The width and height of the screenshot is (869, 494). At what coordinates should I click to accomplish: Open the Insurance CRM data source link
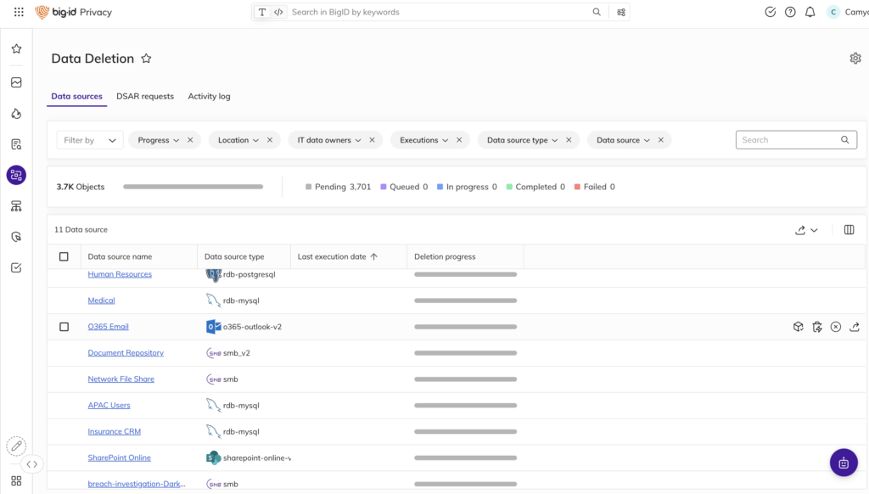click(x=114, y=431)
